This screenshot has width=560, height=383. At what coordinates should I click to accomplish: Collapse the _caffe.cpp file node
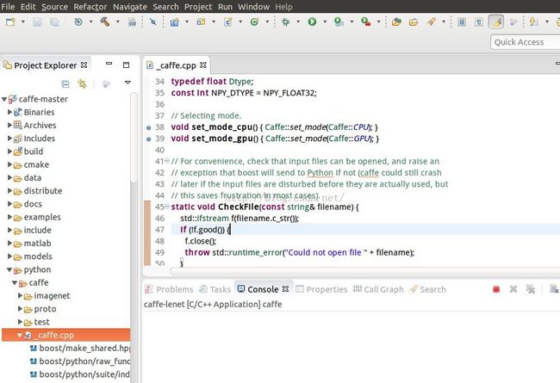click(19, 335)
